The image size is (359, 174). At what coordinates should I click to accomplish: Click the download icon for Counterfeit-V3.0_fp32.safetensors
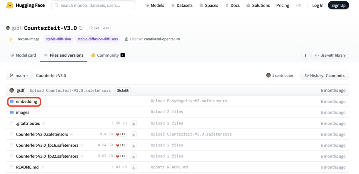click(134, 156)
